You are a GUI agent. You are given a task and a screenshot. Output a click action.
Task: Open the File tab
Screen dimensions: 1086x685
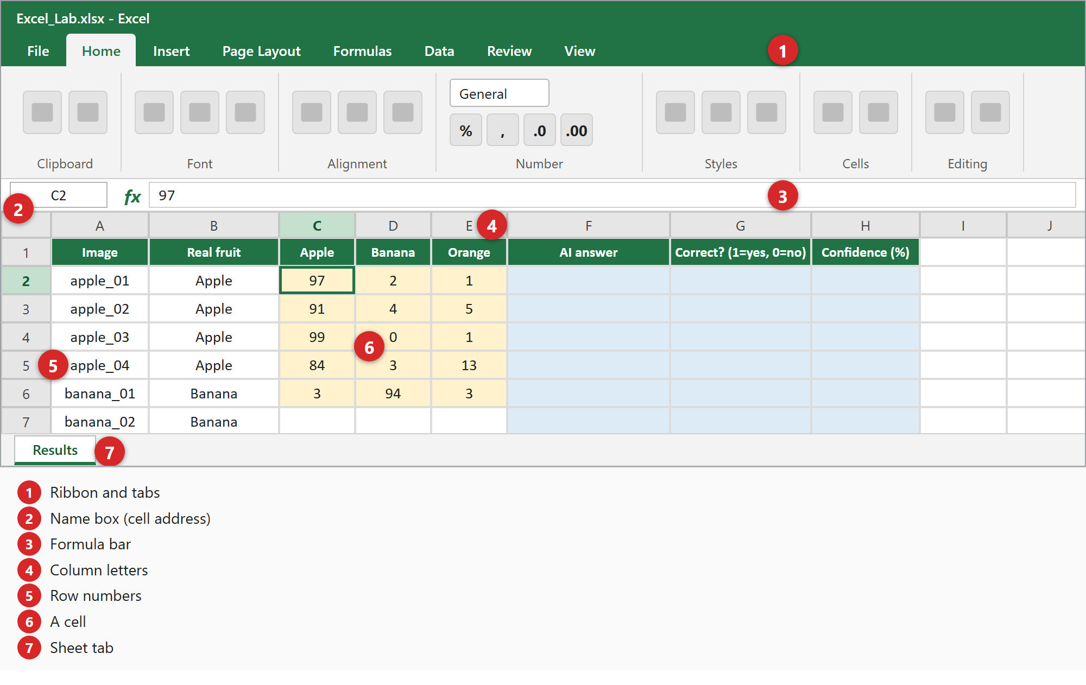[38, 51]
